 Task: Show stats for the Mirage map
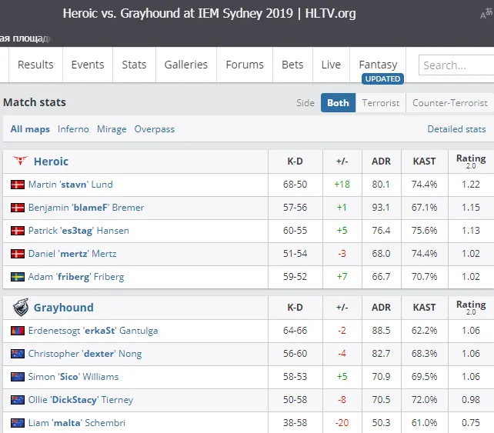(x=112, y=129)
